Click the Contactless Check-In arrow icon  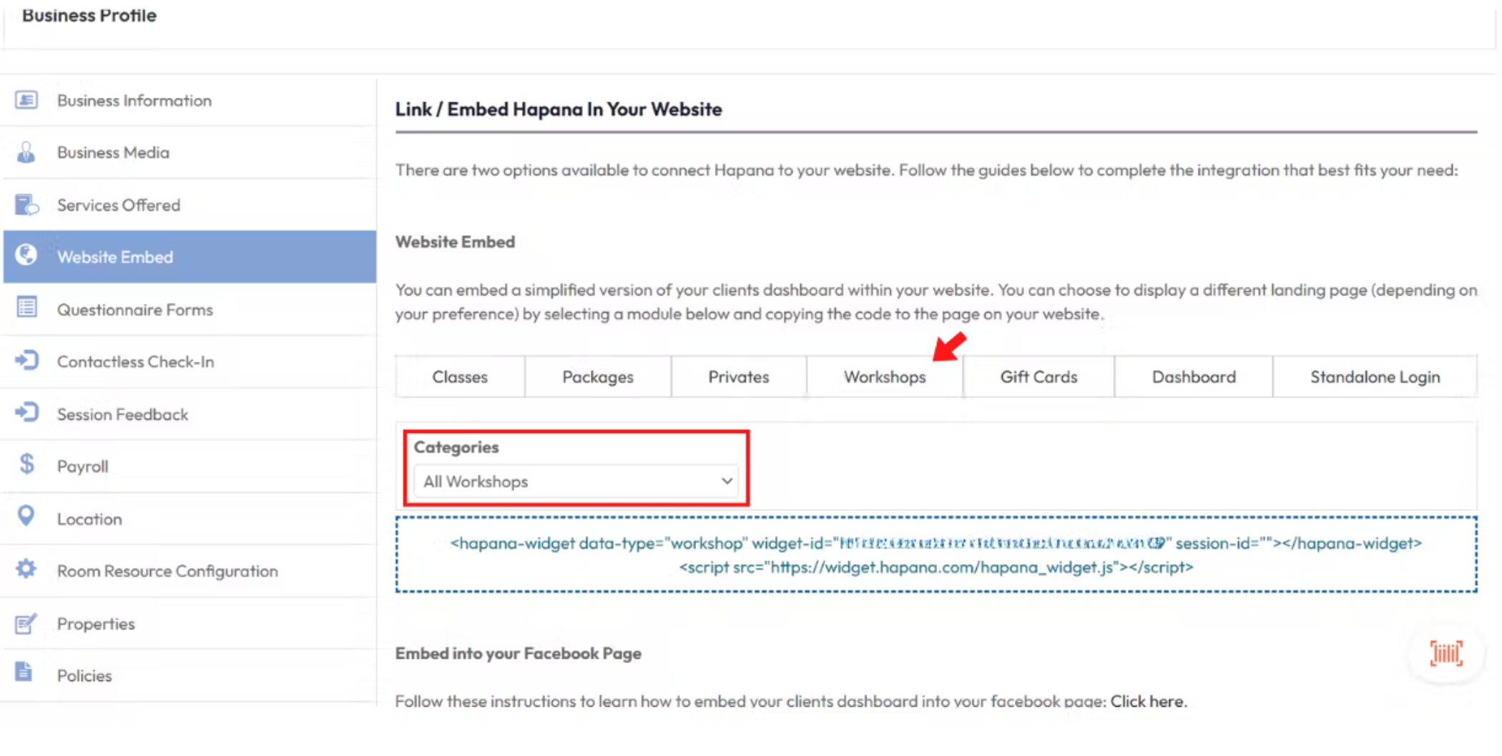pos(26,361)
